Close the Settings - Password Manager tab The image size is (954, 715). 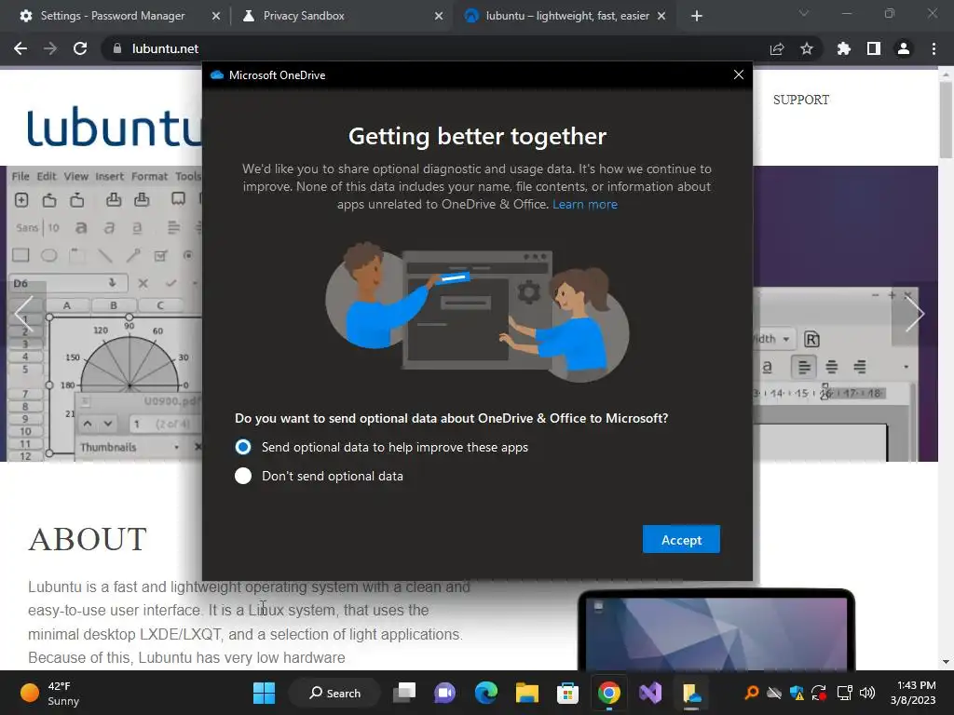click(x=216, y=16)
